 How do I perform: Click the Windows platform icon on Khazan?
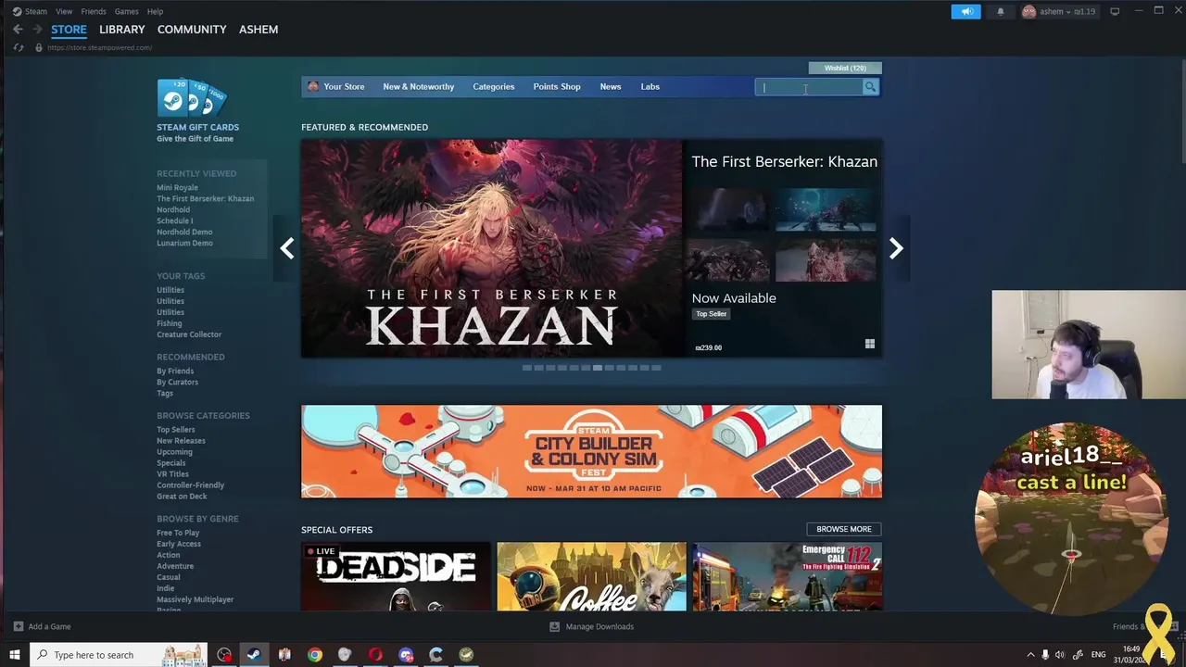(x=869, y=344)
